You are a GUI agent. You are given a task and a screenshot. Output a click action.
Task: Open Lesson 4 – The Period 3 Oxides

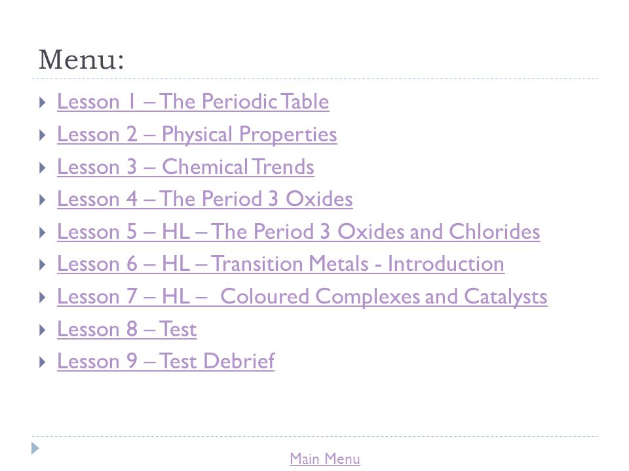(205, 200)
